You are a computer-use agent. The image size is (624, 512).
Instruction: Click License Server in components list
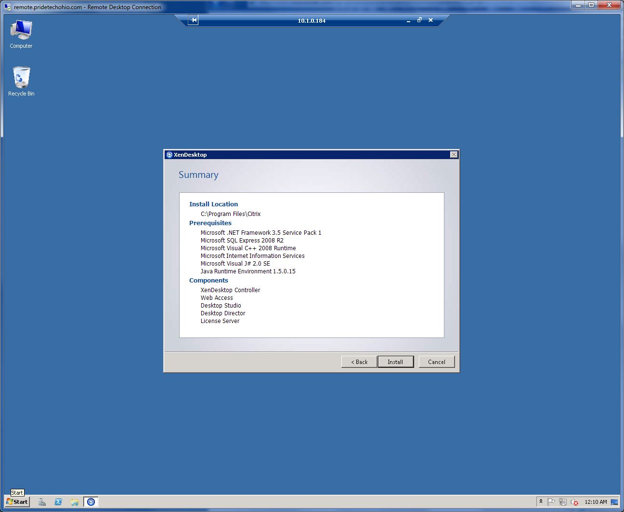point(220,321)
